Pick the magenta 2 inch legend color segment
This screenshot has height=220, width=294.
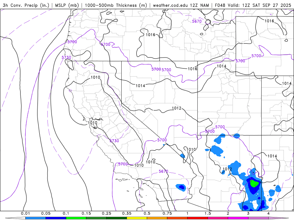[x=238, y=218]
